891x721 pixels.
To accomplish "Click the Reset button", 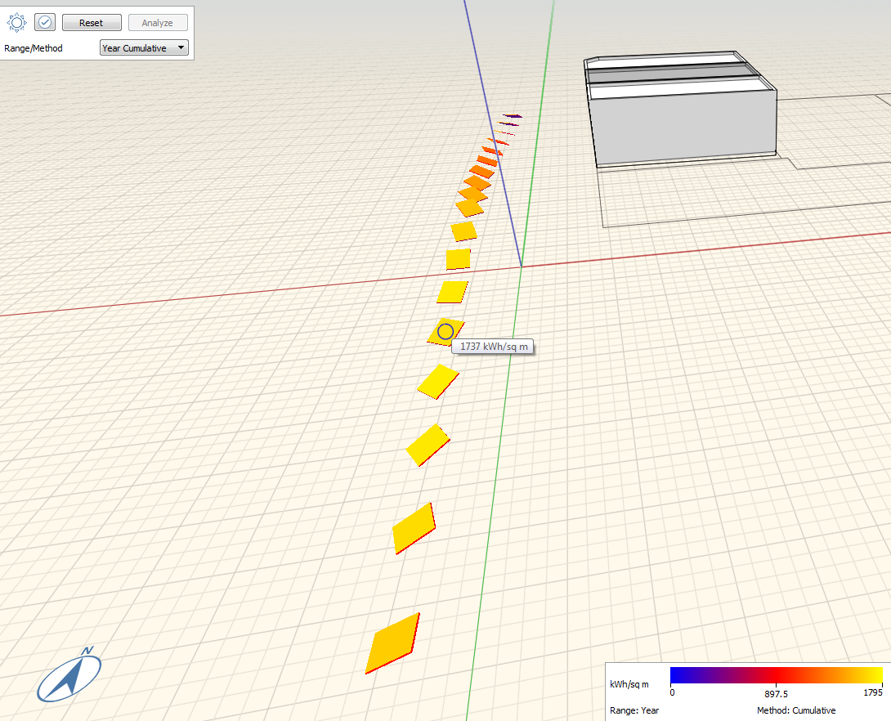I will point(92,23).
